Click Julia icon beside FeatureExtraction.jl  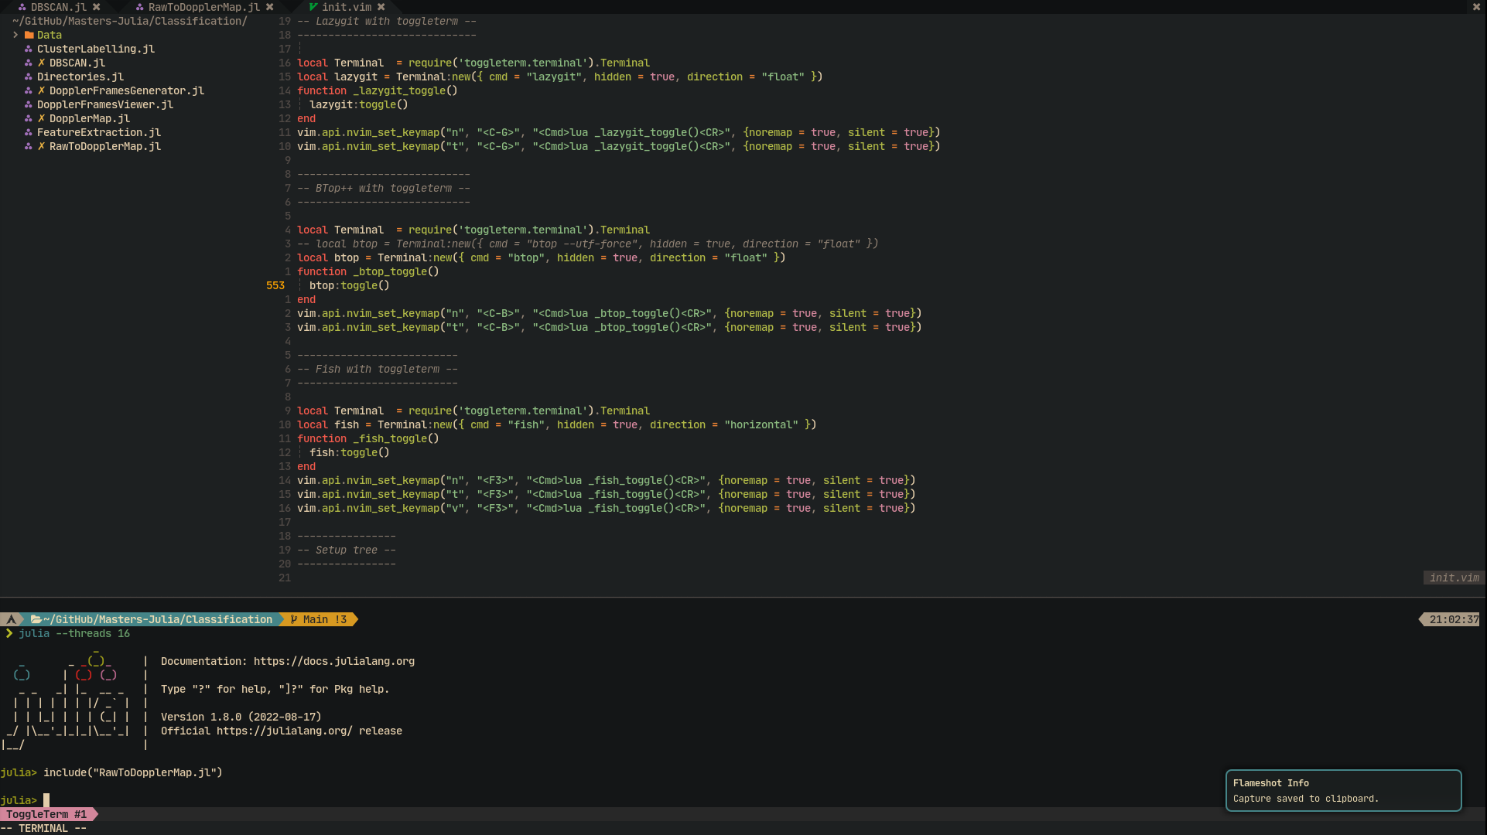pyautogui.click(x=29, y=132)
